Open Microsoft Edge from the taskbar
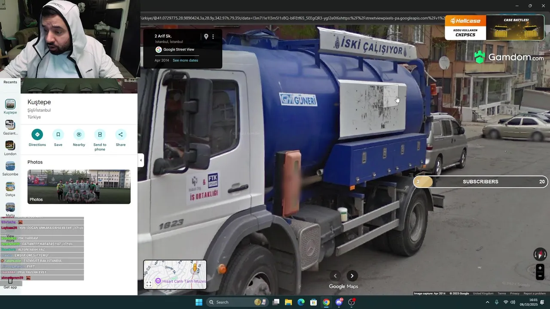Image resolution: width=550 pixels, height=309 pixels. click(x=301, y=302)
